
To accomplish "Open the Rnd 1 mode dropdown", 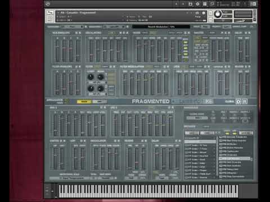I will pyautogui.click(x=198, y=118).
